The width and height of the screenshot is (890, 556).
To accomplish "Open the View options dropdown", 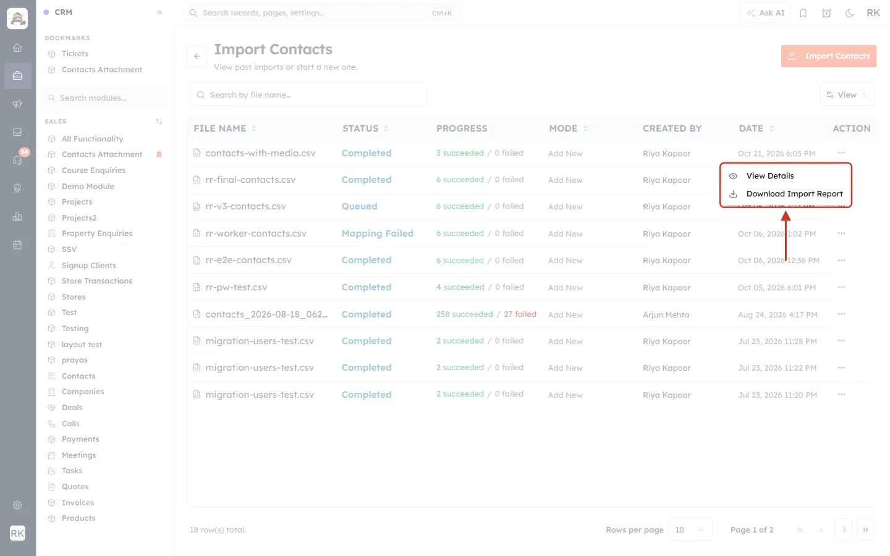I will point(847,95).
